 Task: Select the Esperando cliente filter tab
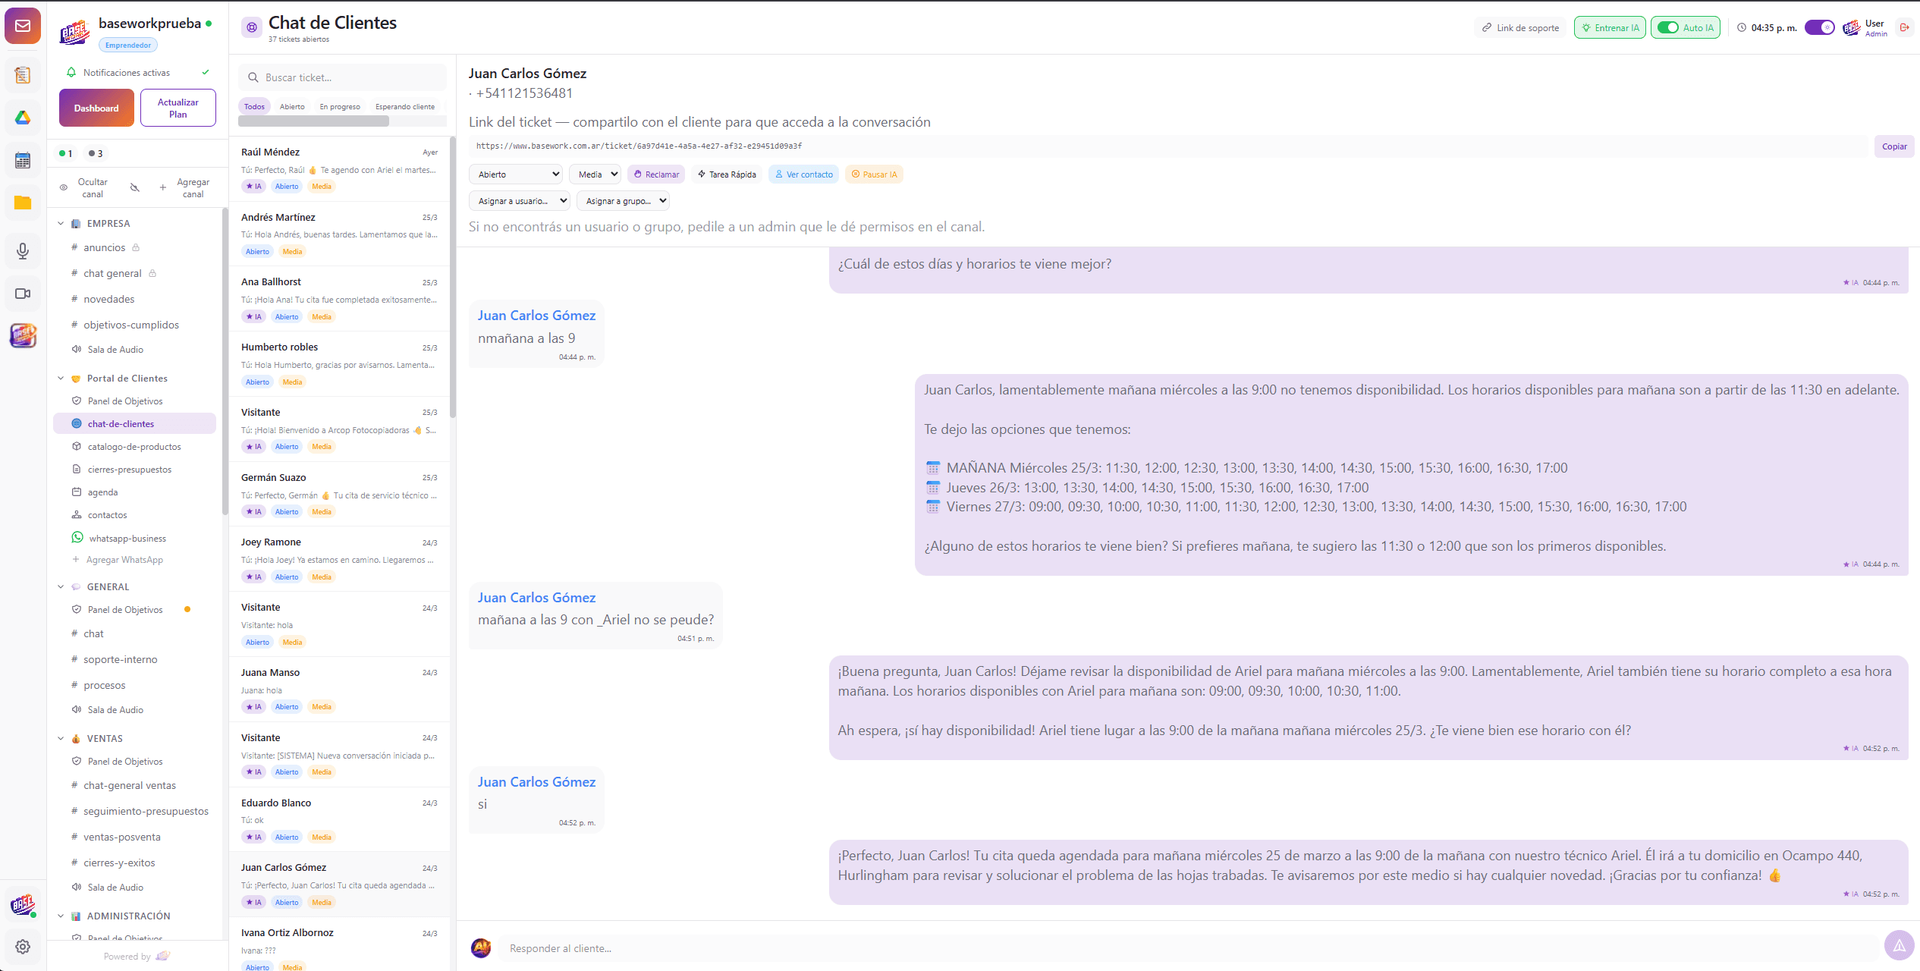405,107
